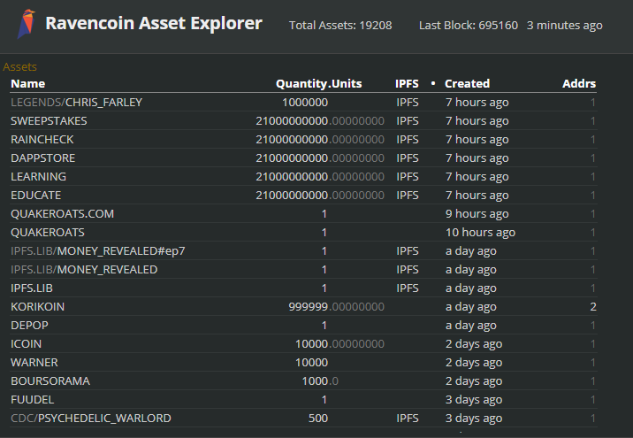The width and height of the screenshot is (633, 438).
Task: Open the BOURSORAMA asset page
Action: (50, 381)
